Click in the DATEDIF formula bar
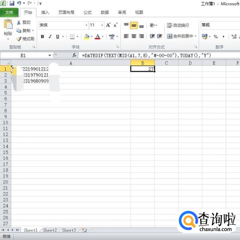Screen dimensions: 240x240 point(159,55)
